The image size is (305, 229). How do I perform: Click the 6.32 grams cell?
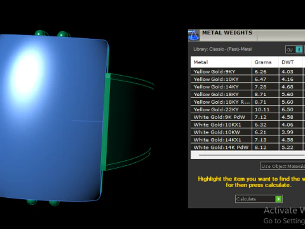[x=265, y=125]
